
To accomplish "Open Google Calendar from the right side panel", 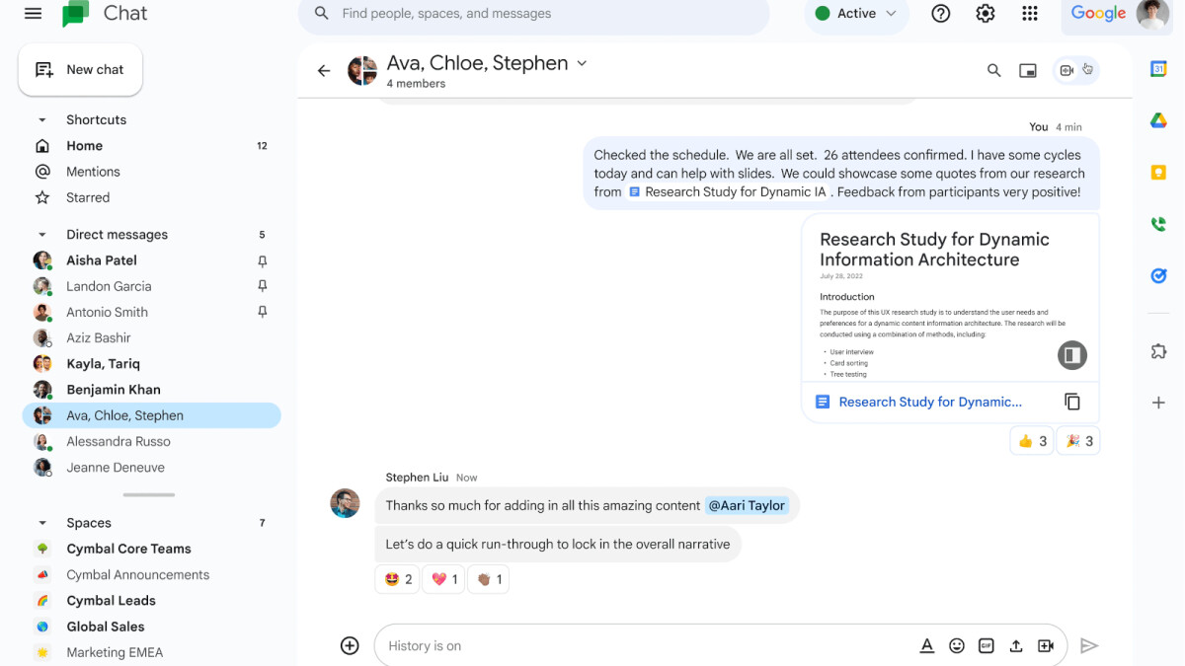I will coord(1157,69).
